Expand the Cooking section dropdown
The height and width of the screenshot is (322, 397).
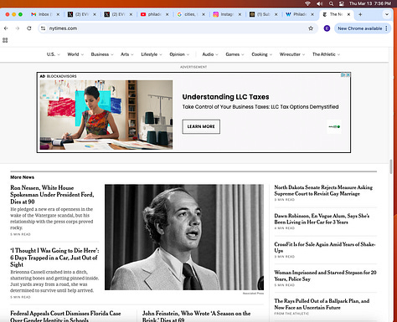[x=261, y=54]
